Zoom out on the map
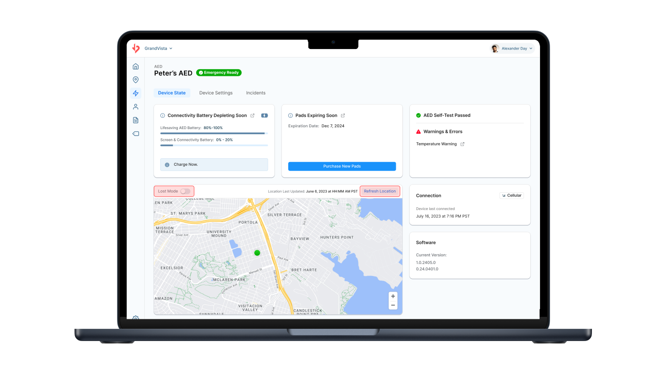 [393, 305]
